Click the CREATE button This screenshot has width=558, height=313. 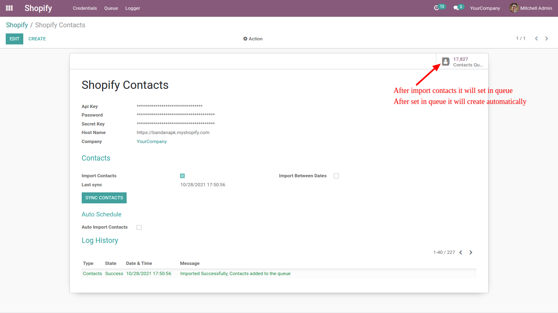(37, 39)
